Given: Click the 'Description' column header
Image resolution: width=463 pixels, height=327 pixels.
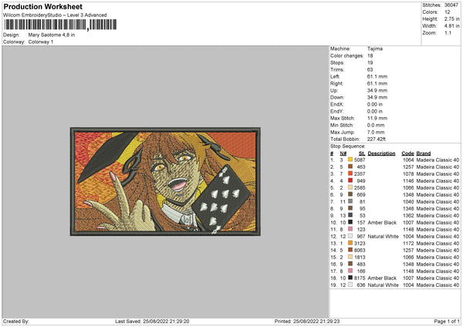Looking at the screenshot, I should (381, 153).
